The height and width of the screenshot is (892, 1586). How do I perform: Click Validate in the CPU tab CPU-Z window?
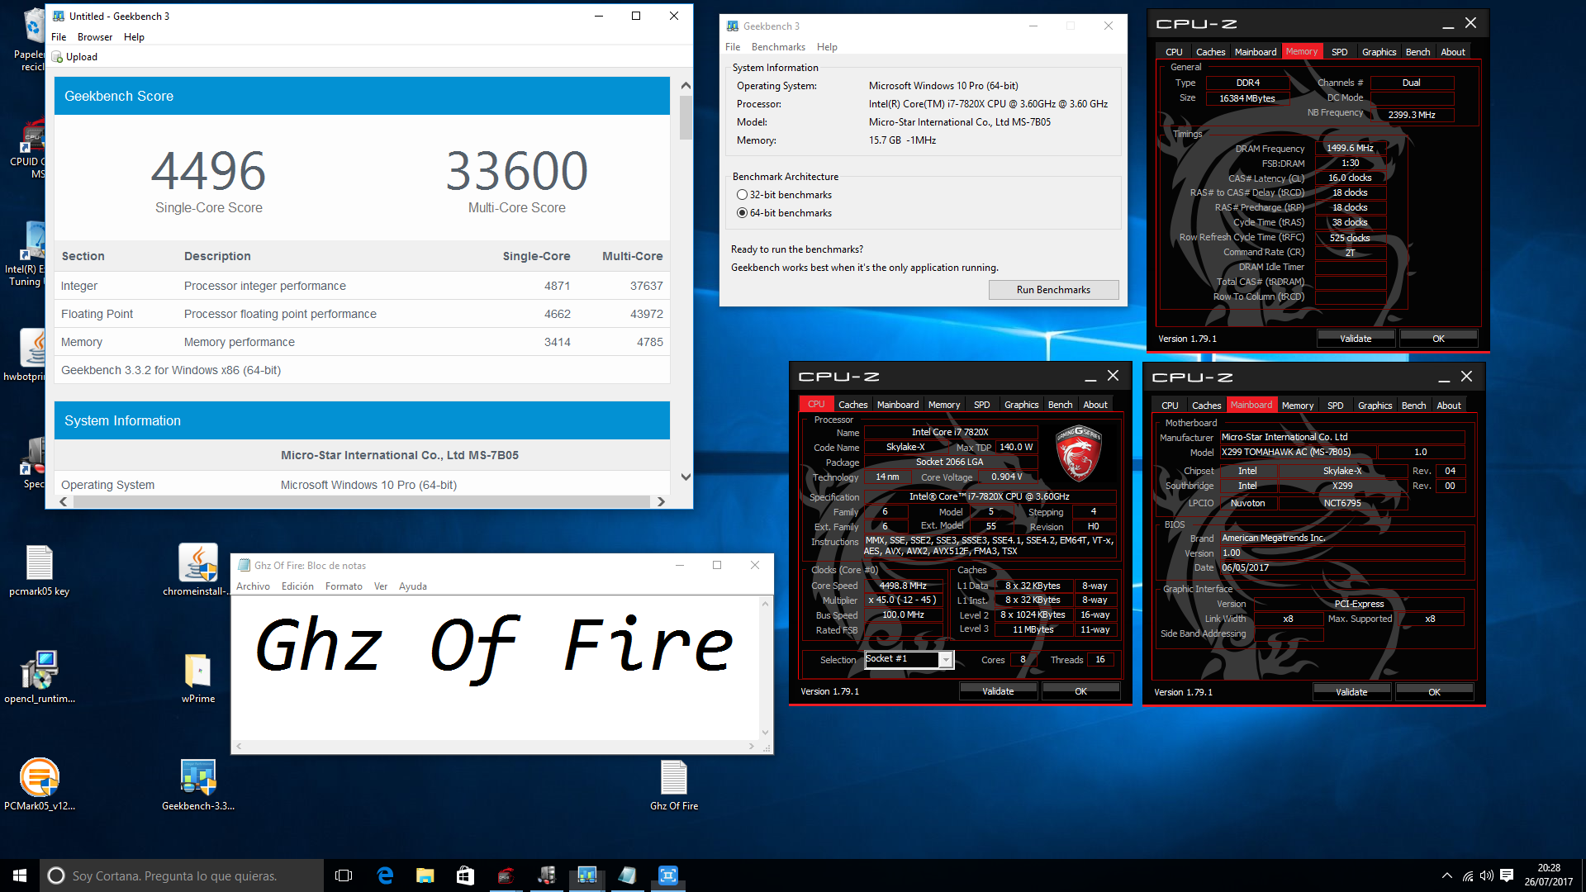point(998,691)
